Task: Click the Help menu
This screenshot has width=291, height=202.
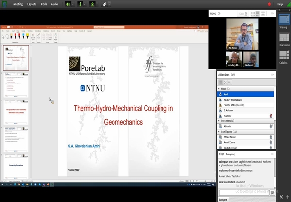Action: tap(280, 4)
